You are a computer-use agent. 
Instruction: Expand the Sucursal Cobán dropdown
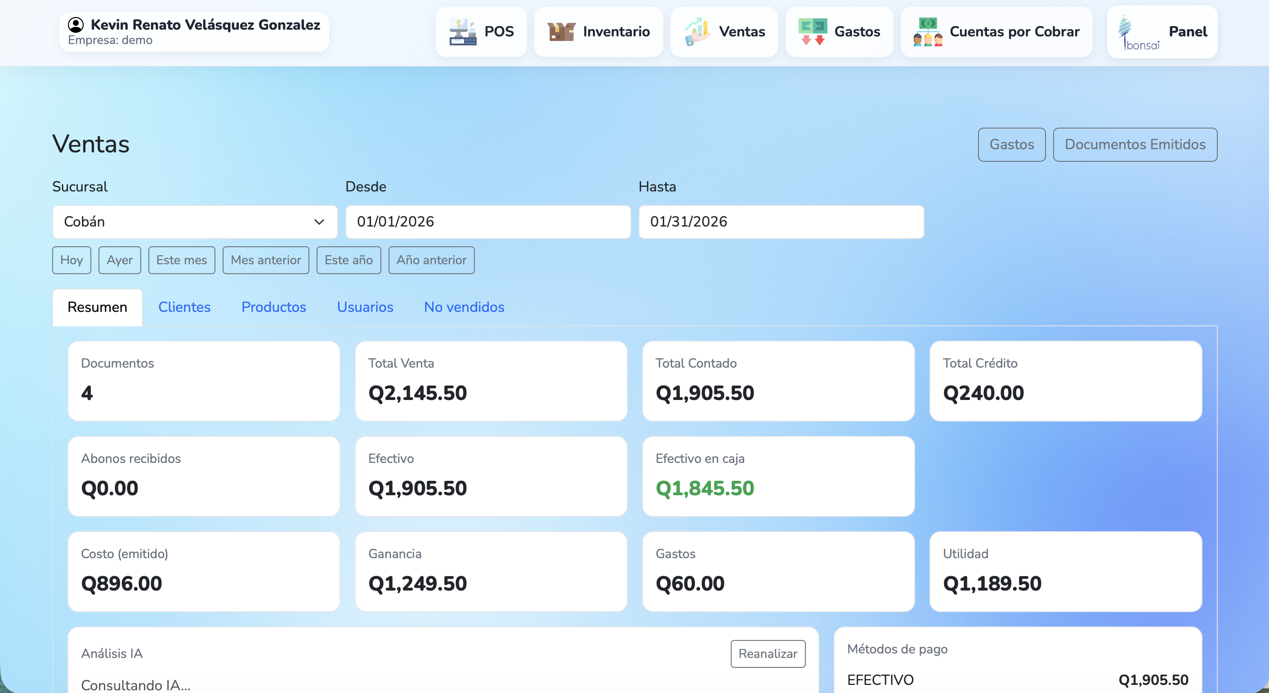(x=195, y=222)
